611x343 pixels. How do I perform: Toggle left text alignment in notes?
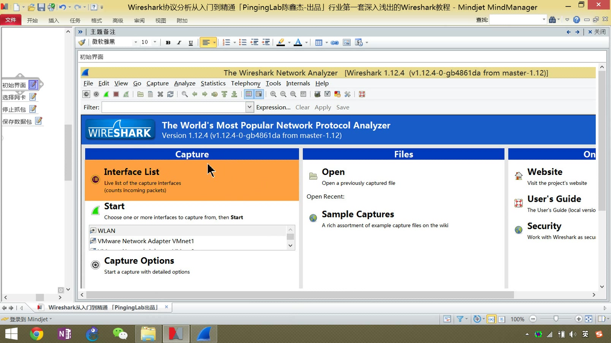206,42
